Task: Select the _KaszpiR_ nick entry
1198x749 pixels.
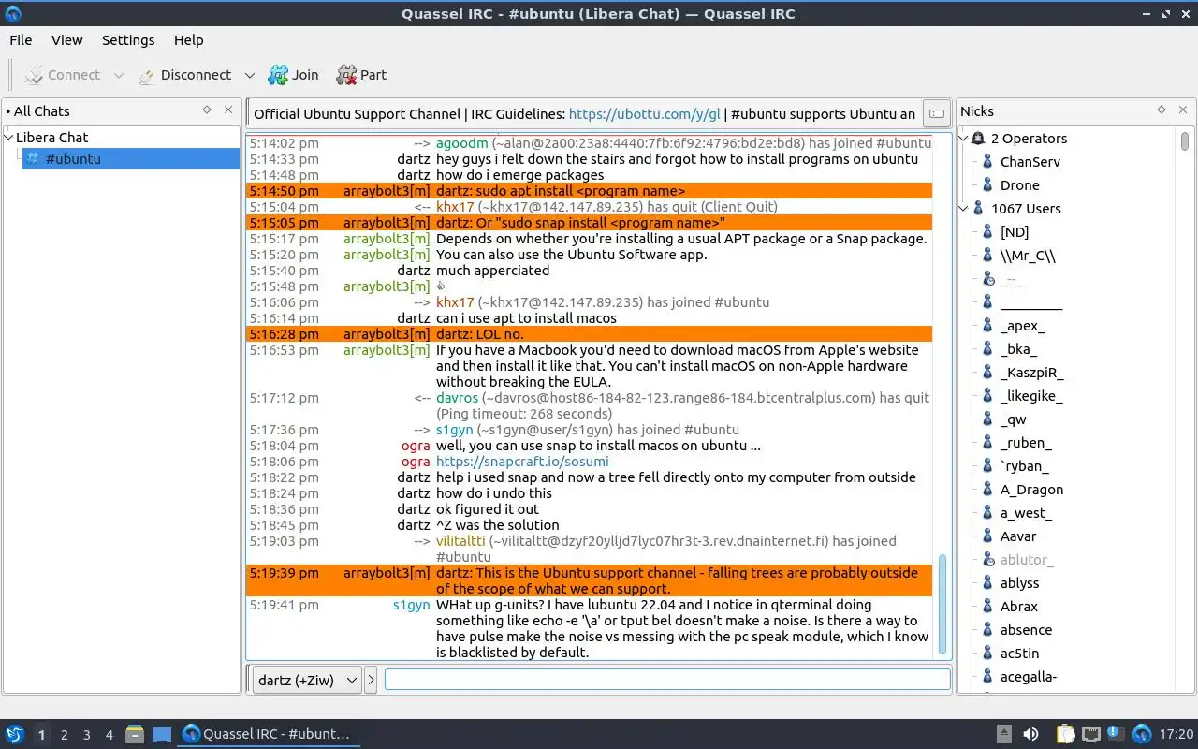Action: point(1031,373)
